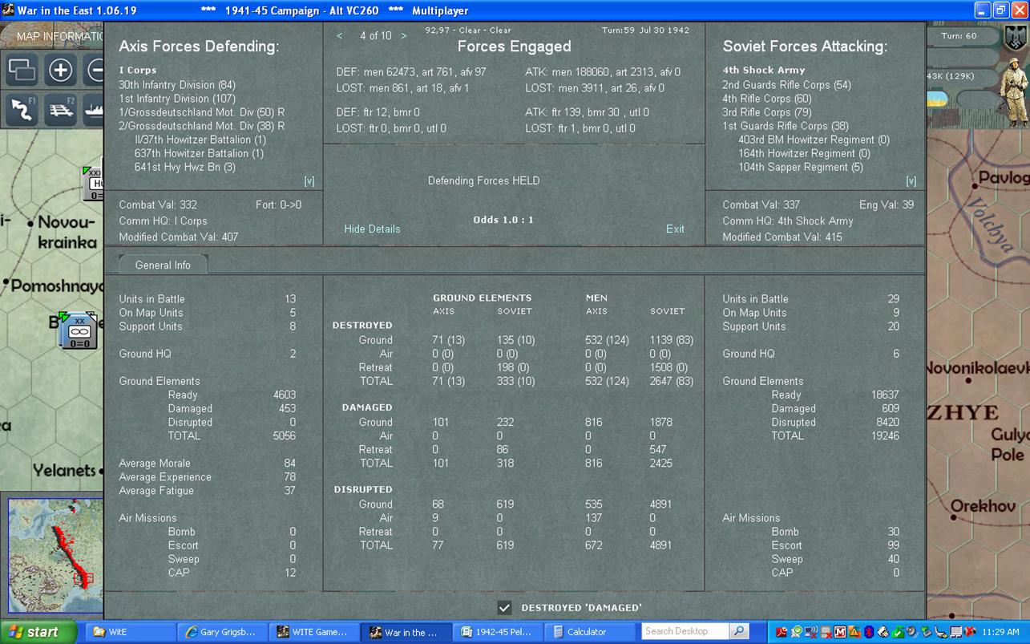The image size is (1030, 644).
Task: Click the Turn: 60 indicator
Action: click(x=959, y=36)
